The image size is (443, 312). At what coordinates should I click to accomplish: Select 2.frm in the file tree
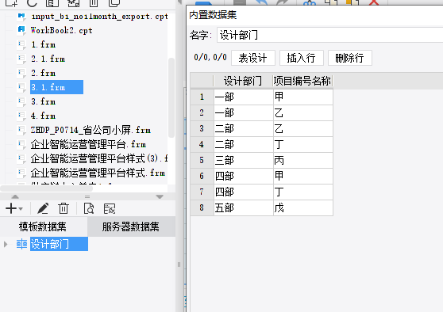click(x=43, y=73)
